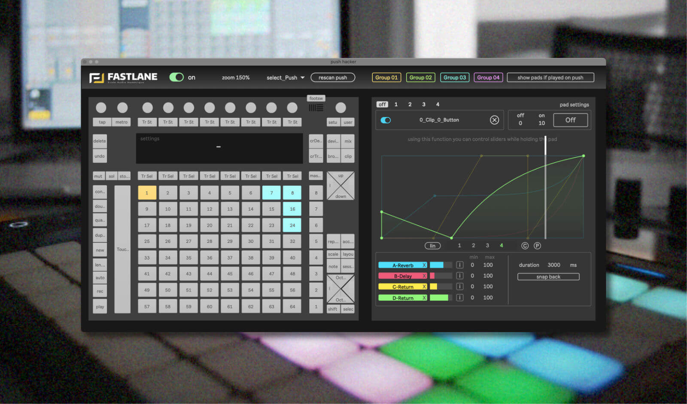Click the circled P icon below the graph
This screenshot has width=687, height=404.
[x=537, y=245]
